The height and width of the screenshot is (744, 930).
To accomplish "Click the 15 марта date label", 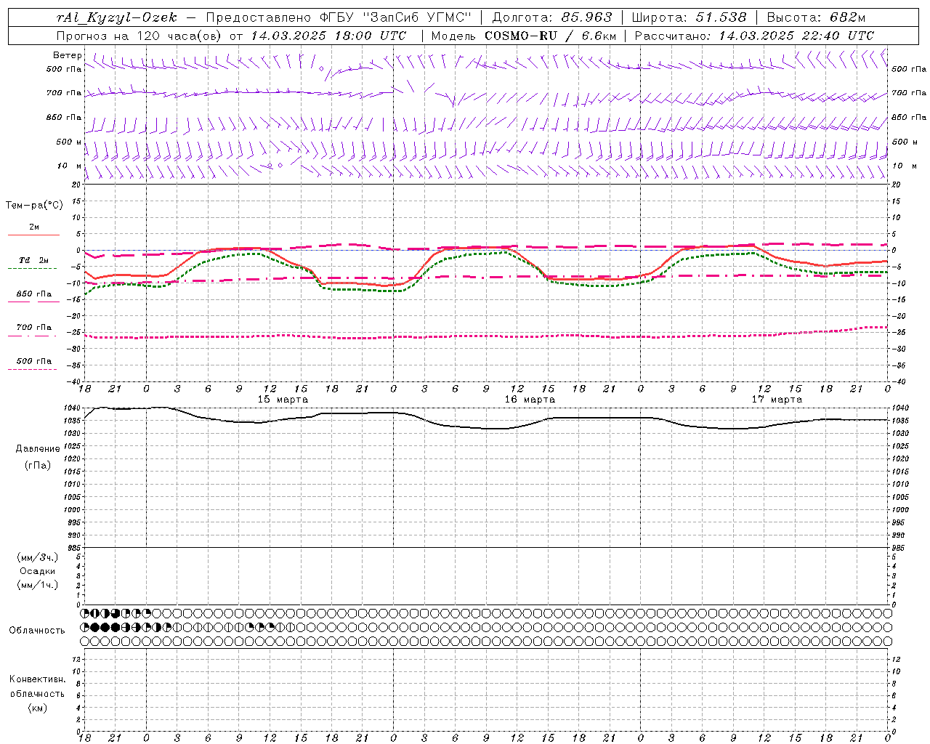I will [283, 400].
